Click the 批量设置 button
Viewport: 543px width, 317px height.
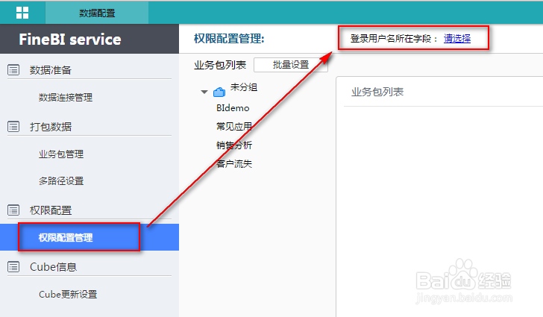coord(291,65)
